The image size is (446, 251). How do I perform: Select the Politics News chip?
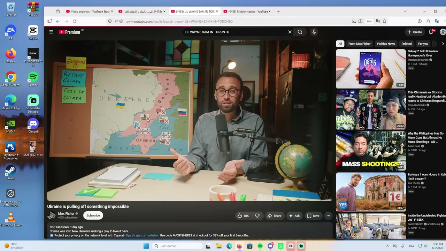[x=386, y=44]
